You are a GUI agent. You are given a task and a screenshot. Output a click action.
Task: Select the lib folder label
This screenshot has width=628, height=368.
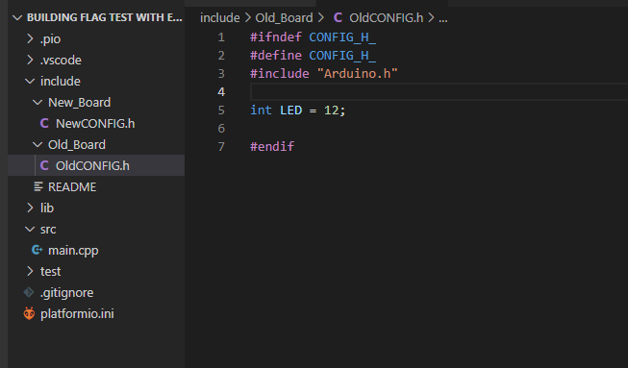[47, 208]
